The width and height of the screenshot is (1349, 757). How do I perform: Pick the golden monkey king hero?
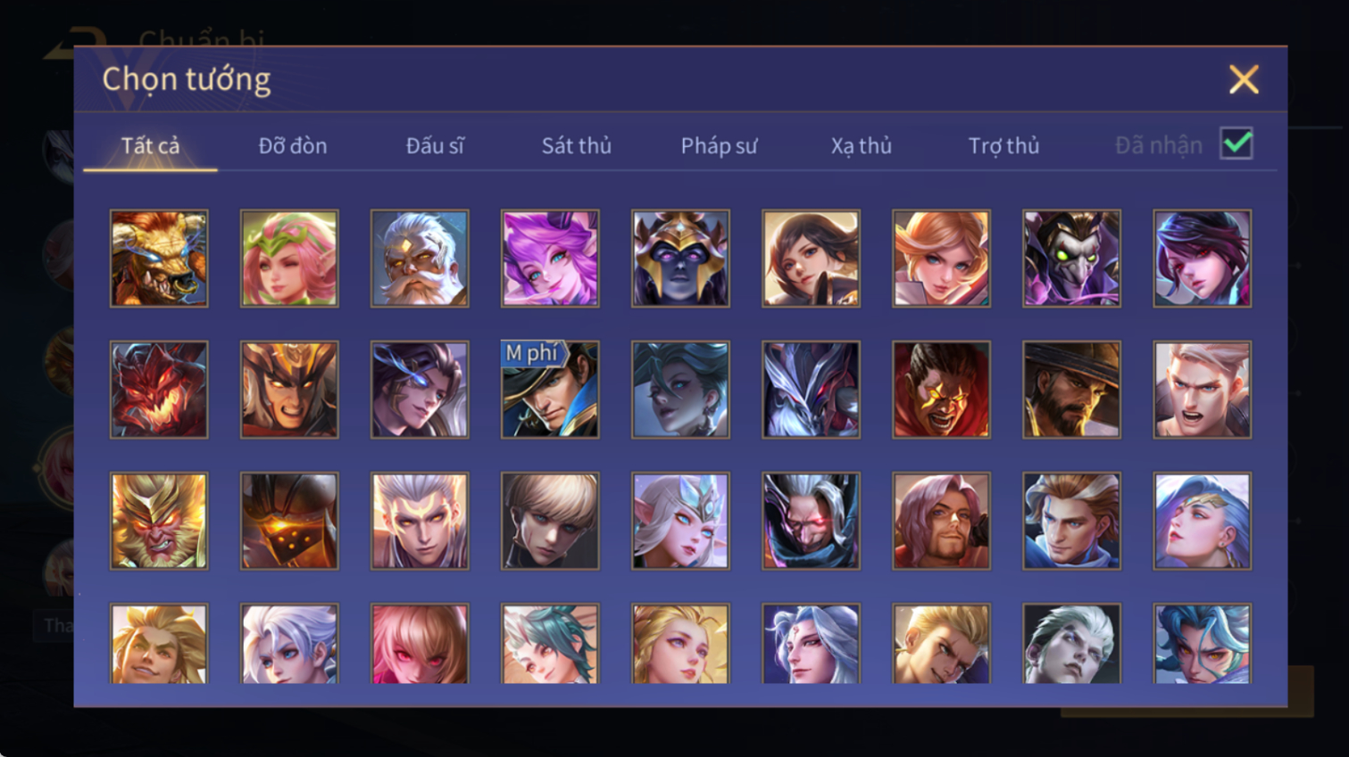(x=159, y=521)
